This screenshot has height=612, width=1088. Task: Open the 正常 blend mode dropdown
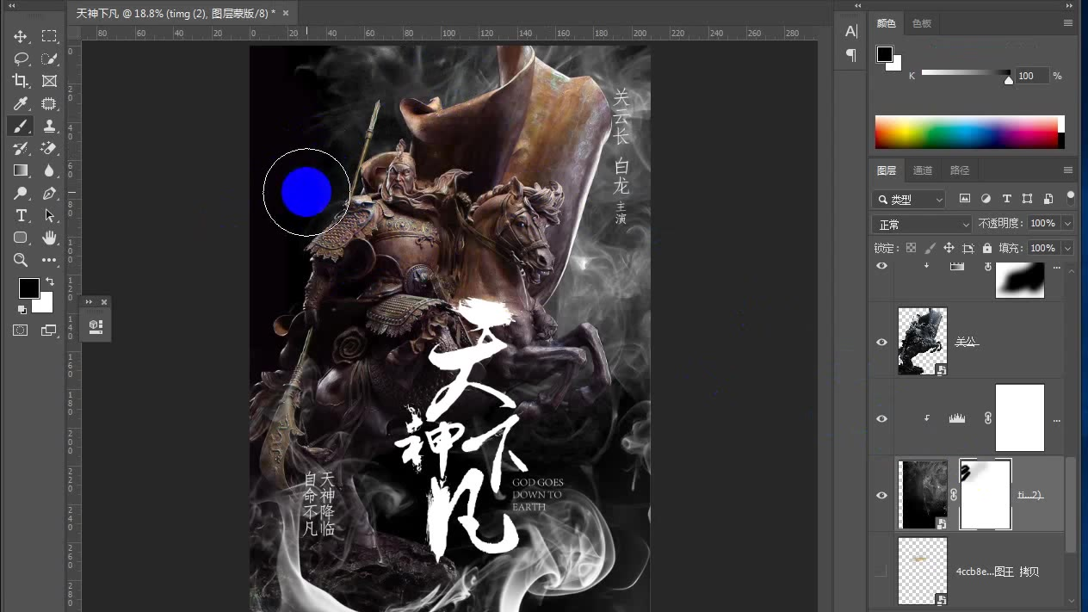pyautogui.click(x=922, y=224)
